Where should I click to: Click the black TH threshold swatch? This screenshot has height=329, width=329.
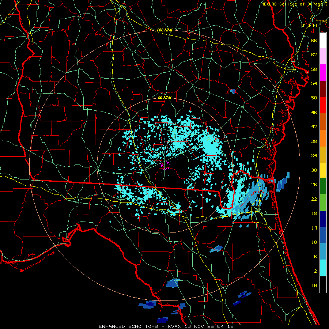[x=323, y=284]
